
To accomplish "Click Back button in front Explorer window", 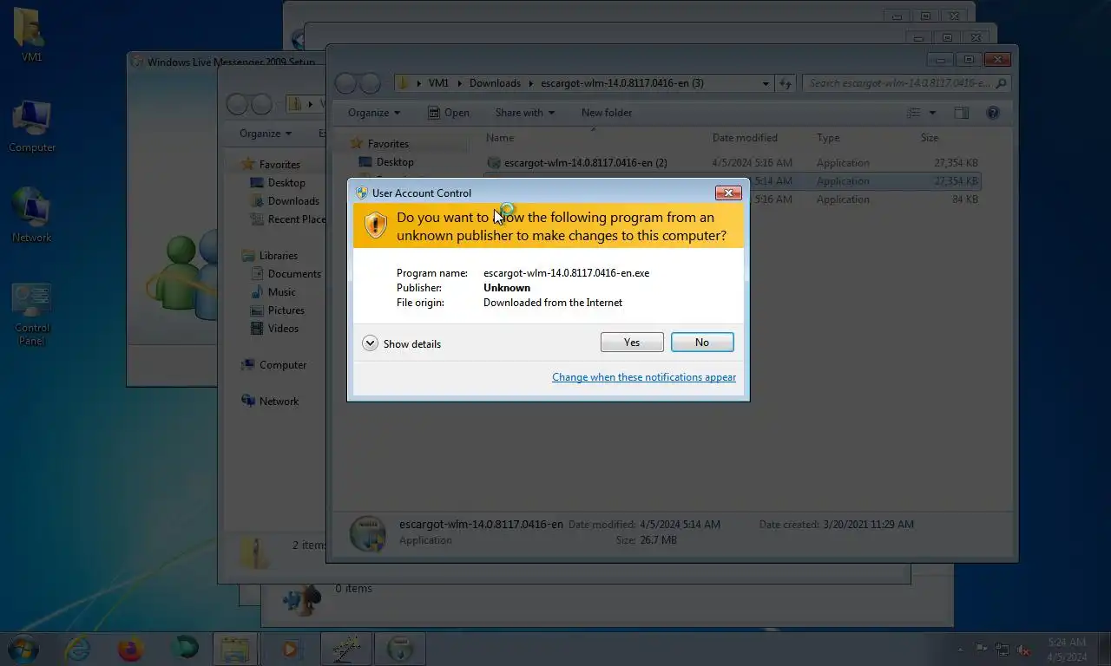I will (x=345, y=83).
